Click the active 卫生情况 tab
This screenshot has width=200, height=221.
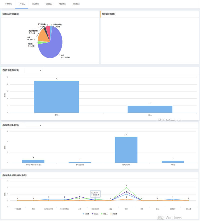tap(22, 4)
